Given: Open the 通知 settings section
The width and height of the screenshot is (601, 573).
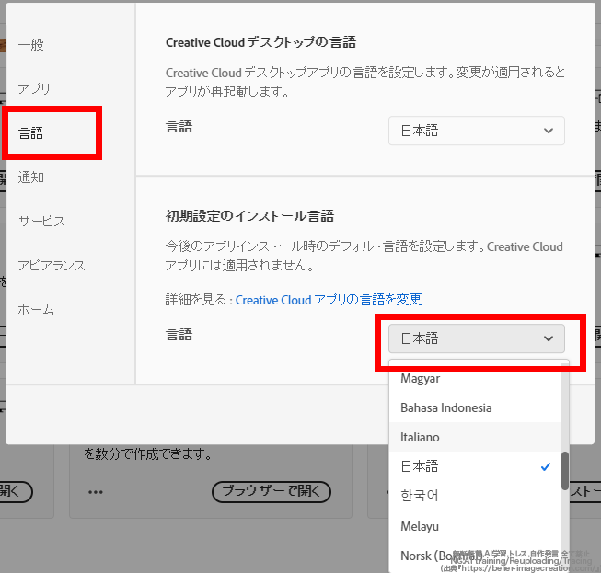Looking at the screenshot, I should coord(31,178).
